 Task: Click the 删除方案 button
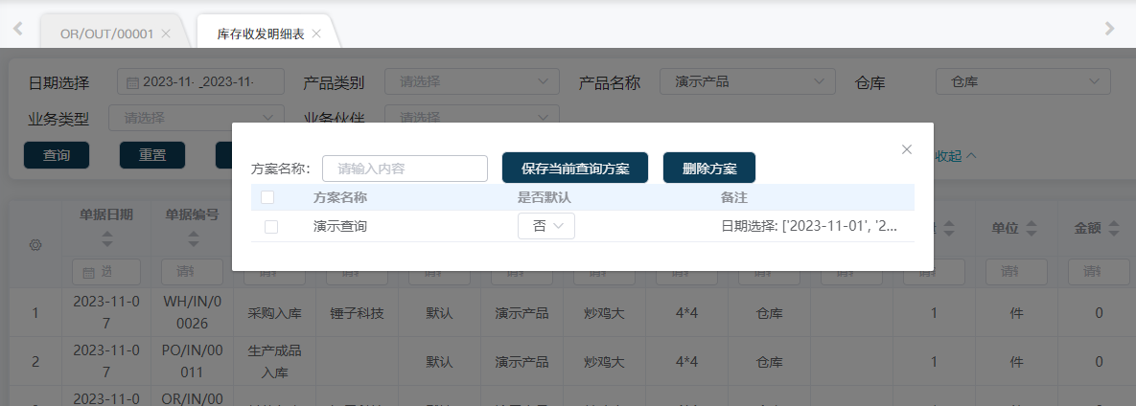(709, 169)
